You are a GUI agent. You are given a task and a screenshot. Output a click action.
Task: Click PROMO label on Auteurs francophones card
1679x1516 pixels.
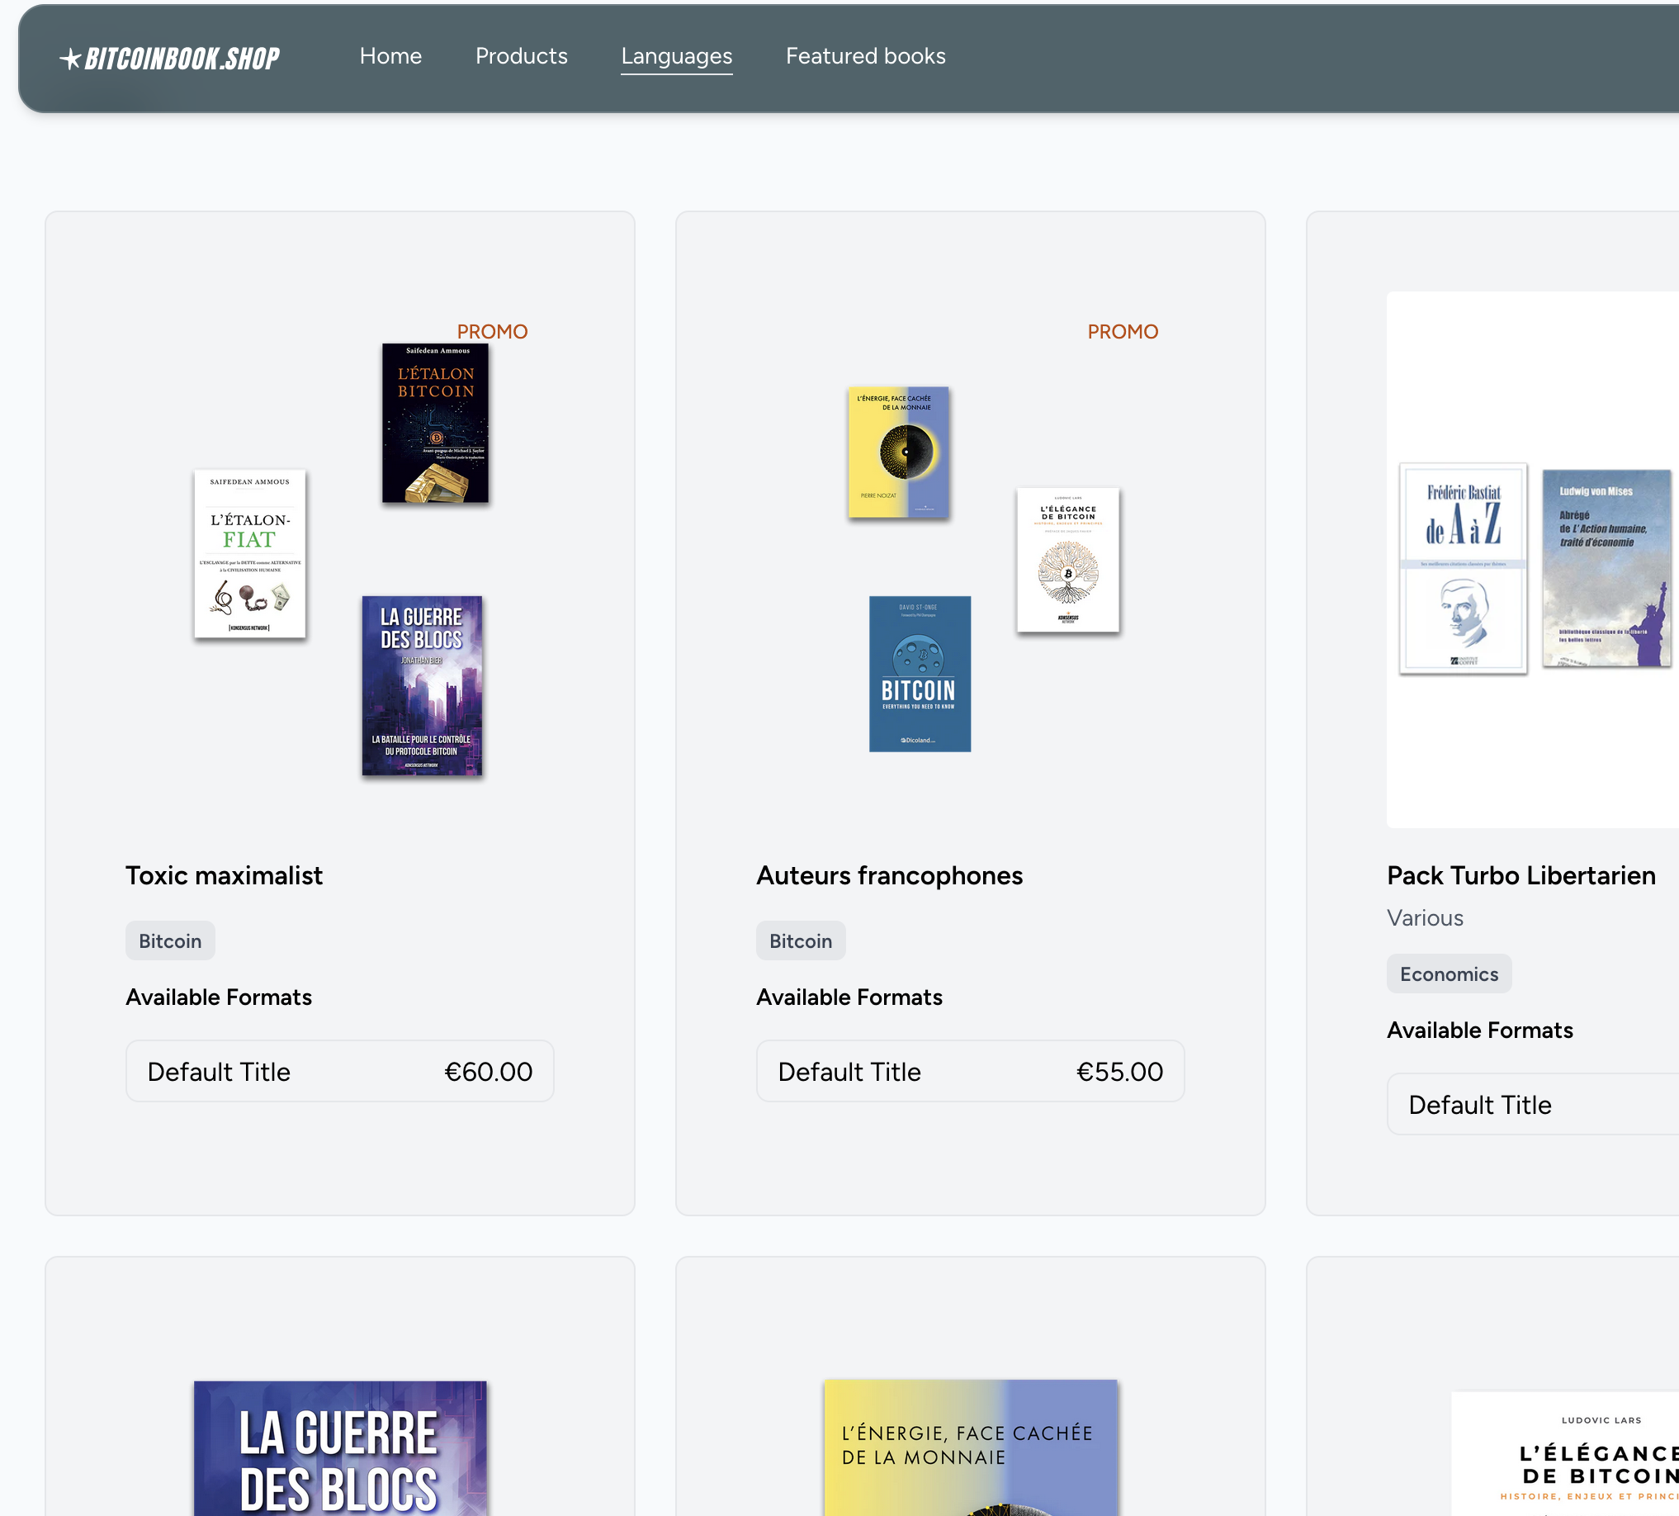pos(1123,331)
